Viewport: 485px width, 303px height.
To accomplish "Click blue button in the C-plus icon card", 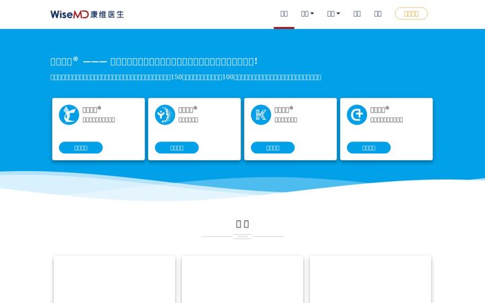I will [x=368, y=147].
